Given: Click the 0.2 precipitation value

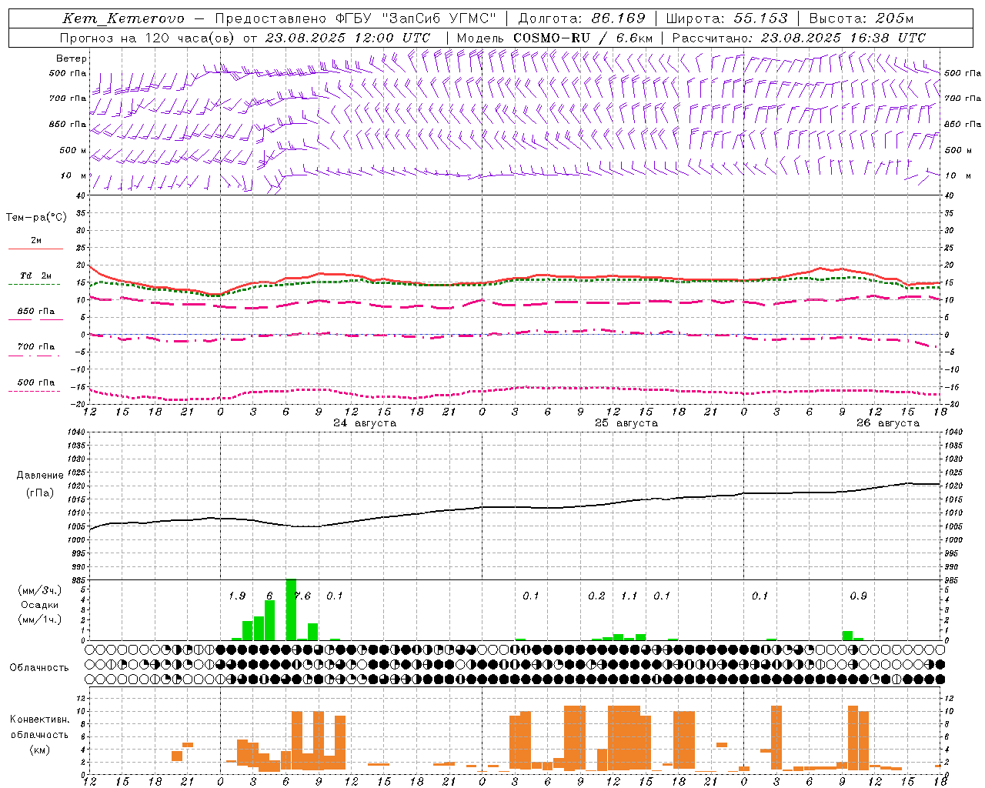Looking at the screenshot, I should click(596, 596).
